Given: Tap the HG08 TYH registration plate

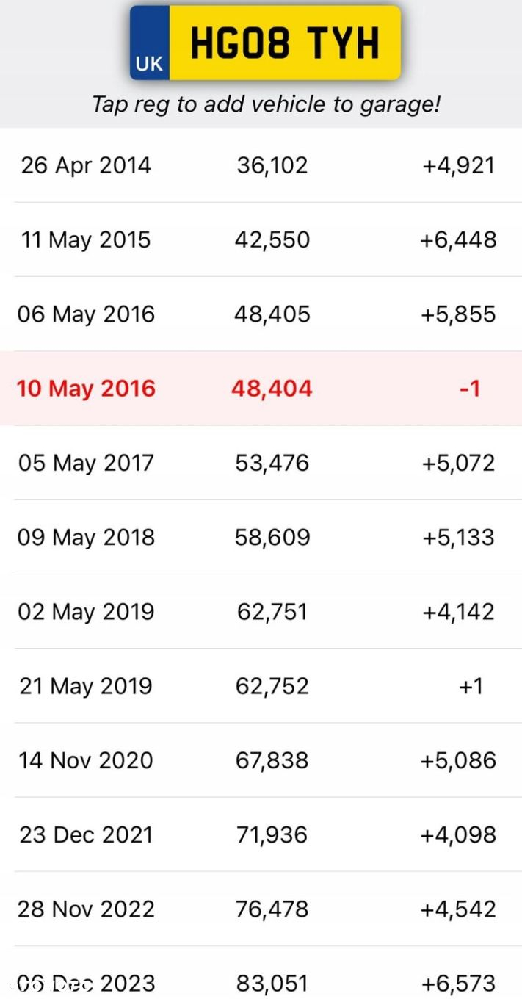Looking at the screenshot, I should click(266, 43).
